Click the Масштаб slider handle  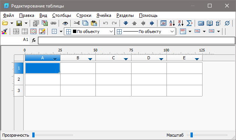pos(192,135)
